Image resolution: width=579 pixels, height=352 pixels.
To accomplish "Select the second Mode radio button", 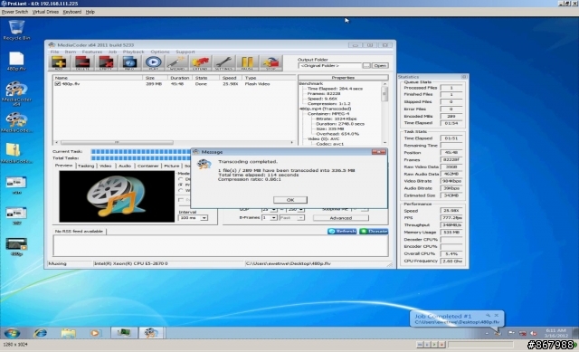I will [x=181, y=185].
